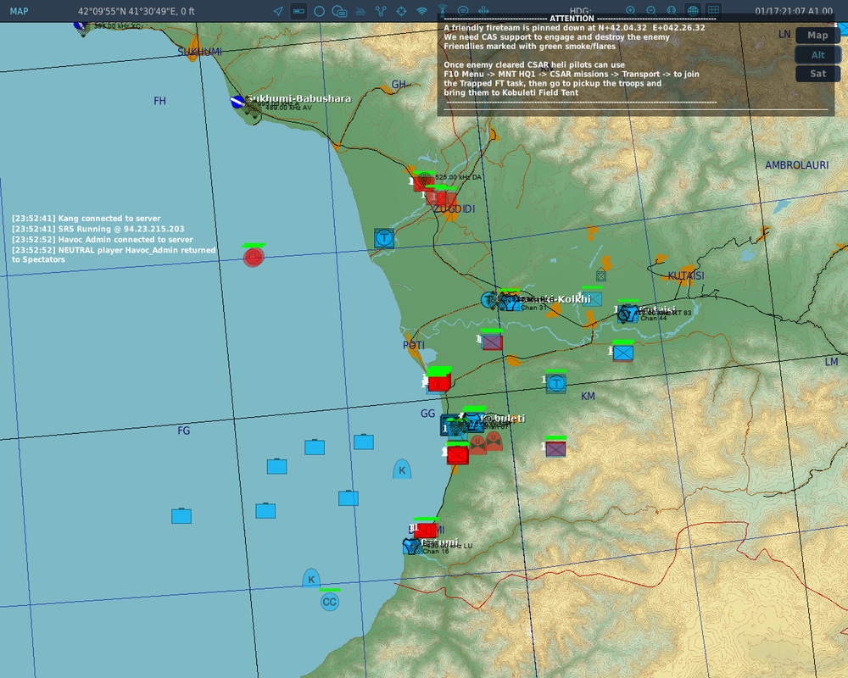Switch to Sat view mode
The width and height of the screenshot is (848, 678).
pyautogui.click(x=817, y=74)
